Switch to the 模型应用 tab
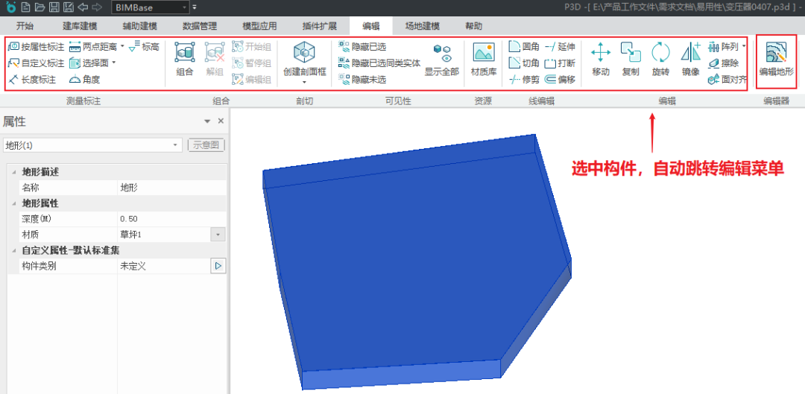The height and width of the screenshot is (394, 805). [260, 26]
